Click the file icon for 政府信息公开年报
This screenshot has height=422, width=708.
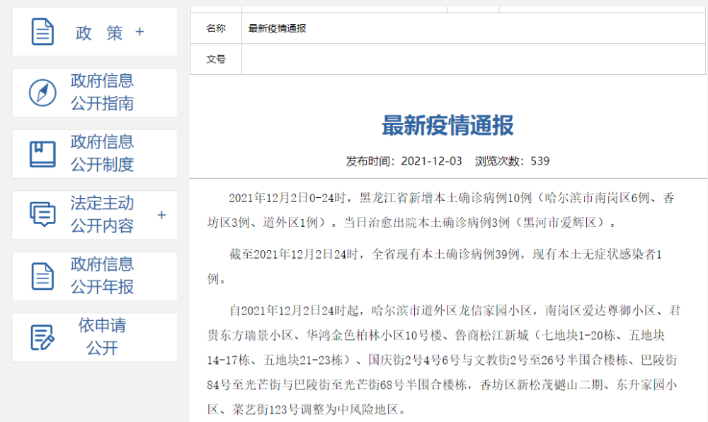point(42,276)
